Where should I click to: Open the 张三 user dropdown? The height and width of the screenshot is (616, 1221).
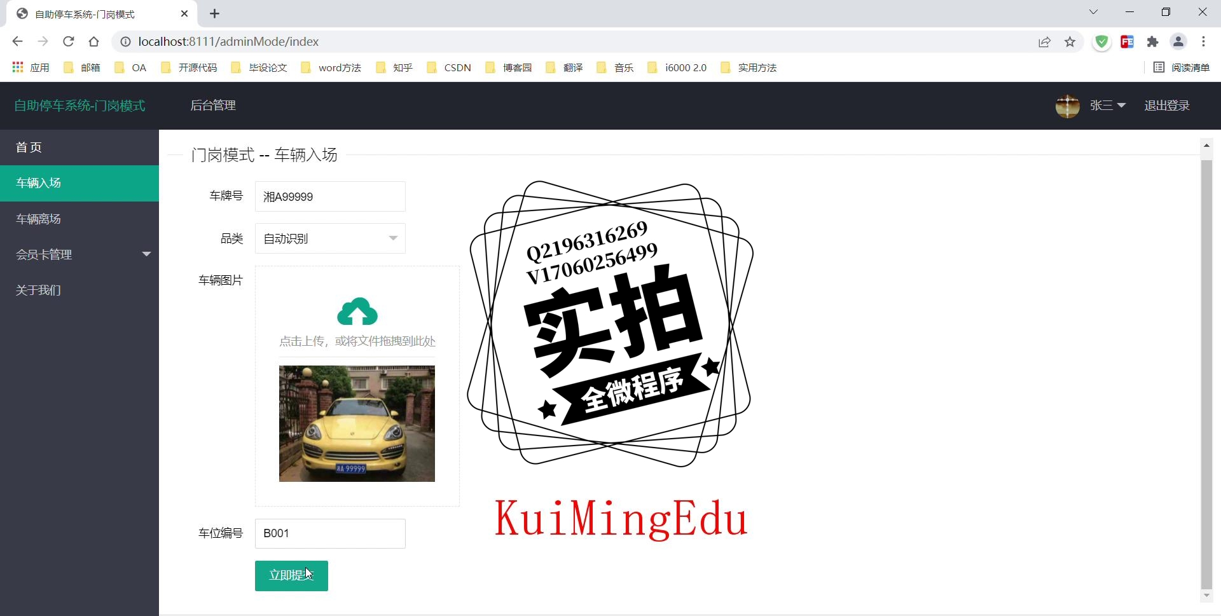point(1108,106)
